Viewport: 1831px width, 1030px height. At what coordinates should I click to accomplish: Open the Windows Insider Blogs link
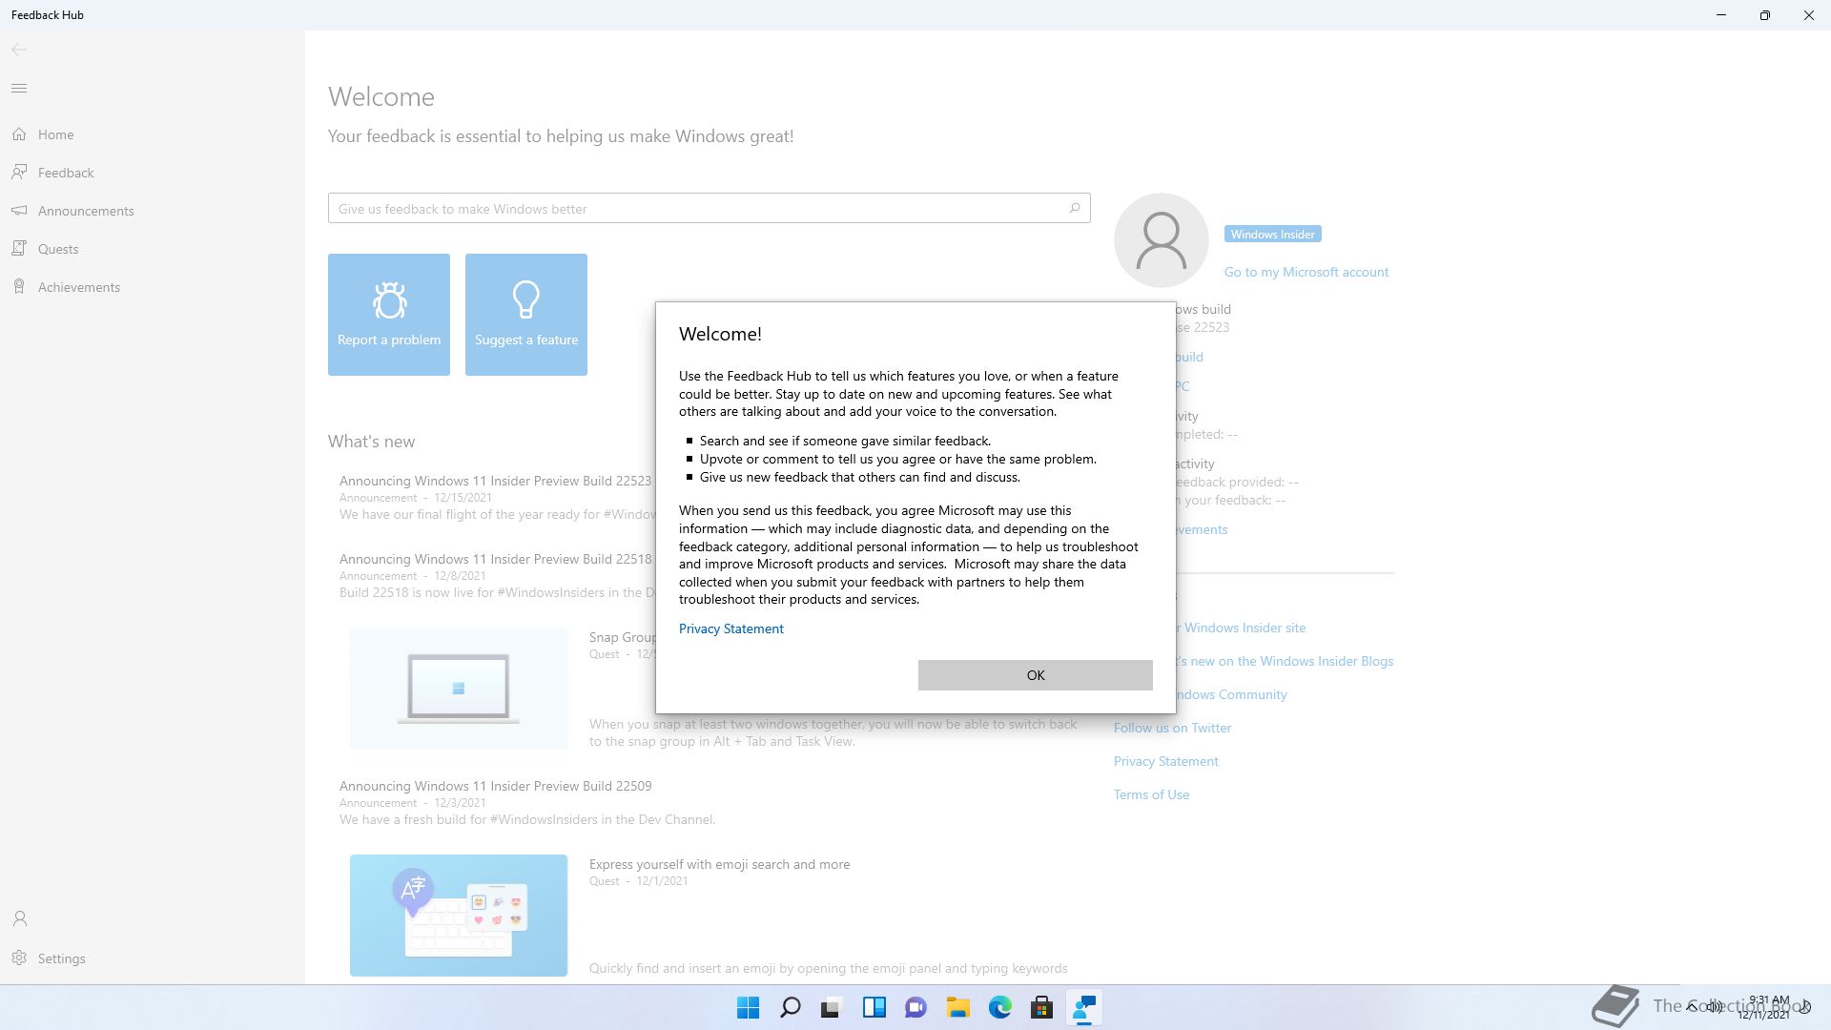tap(1285, 661)
